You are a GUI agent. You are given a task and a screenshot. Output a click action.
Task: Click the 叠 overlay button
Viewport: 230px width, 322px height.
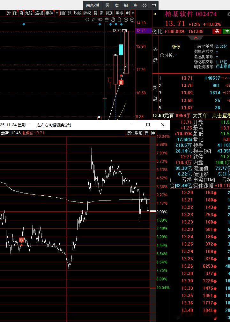tap(95, 13)
